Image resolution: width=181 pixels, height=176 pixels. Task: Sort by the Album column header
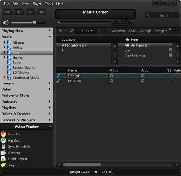pos(156,70)
